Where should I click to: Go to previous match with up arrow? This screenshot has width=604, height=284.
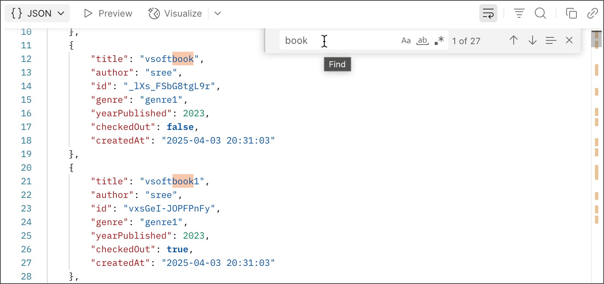pos(513,40)
